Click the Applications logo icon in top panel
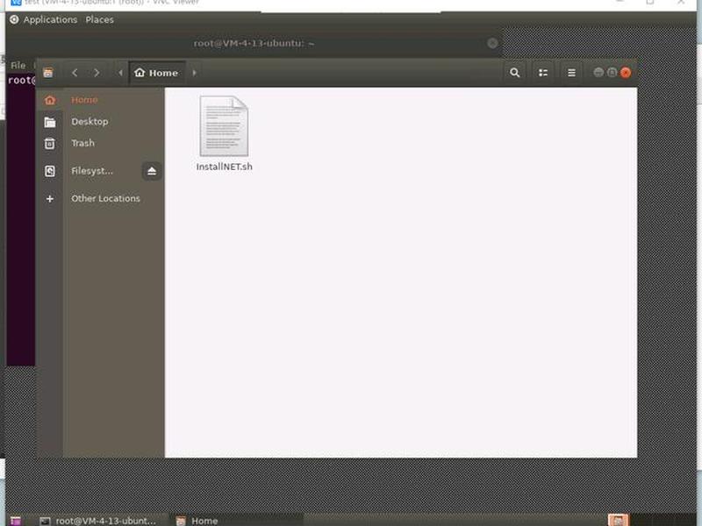Viewport: 702px width, 526px height. click(x=14, y=19)
